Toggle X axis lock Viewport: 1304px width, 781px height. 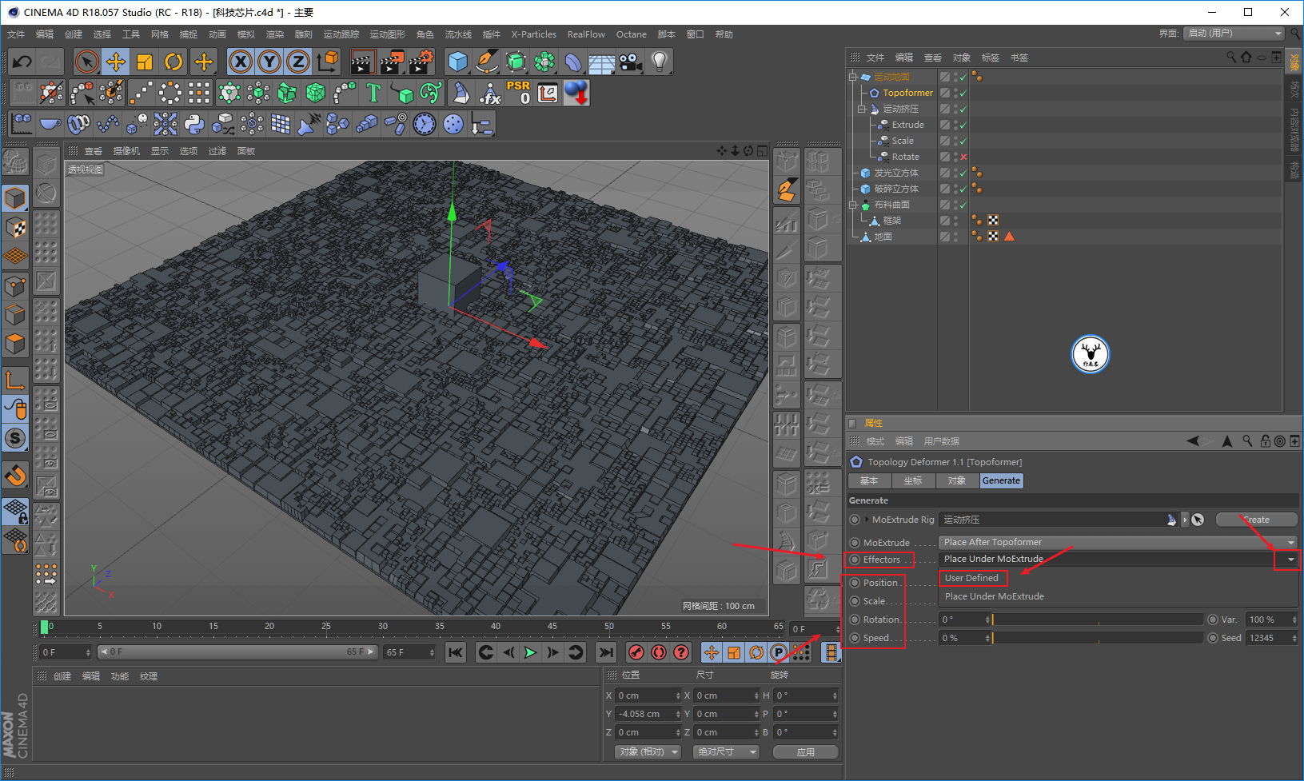click(241, 62)
